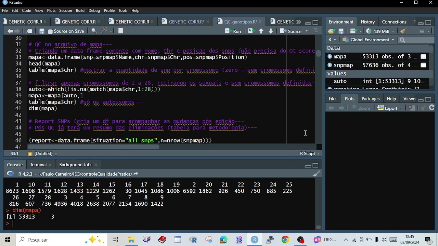
Task: Open the List view mode dropdown in Environment
Action: tap(424, 31)
